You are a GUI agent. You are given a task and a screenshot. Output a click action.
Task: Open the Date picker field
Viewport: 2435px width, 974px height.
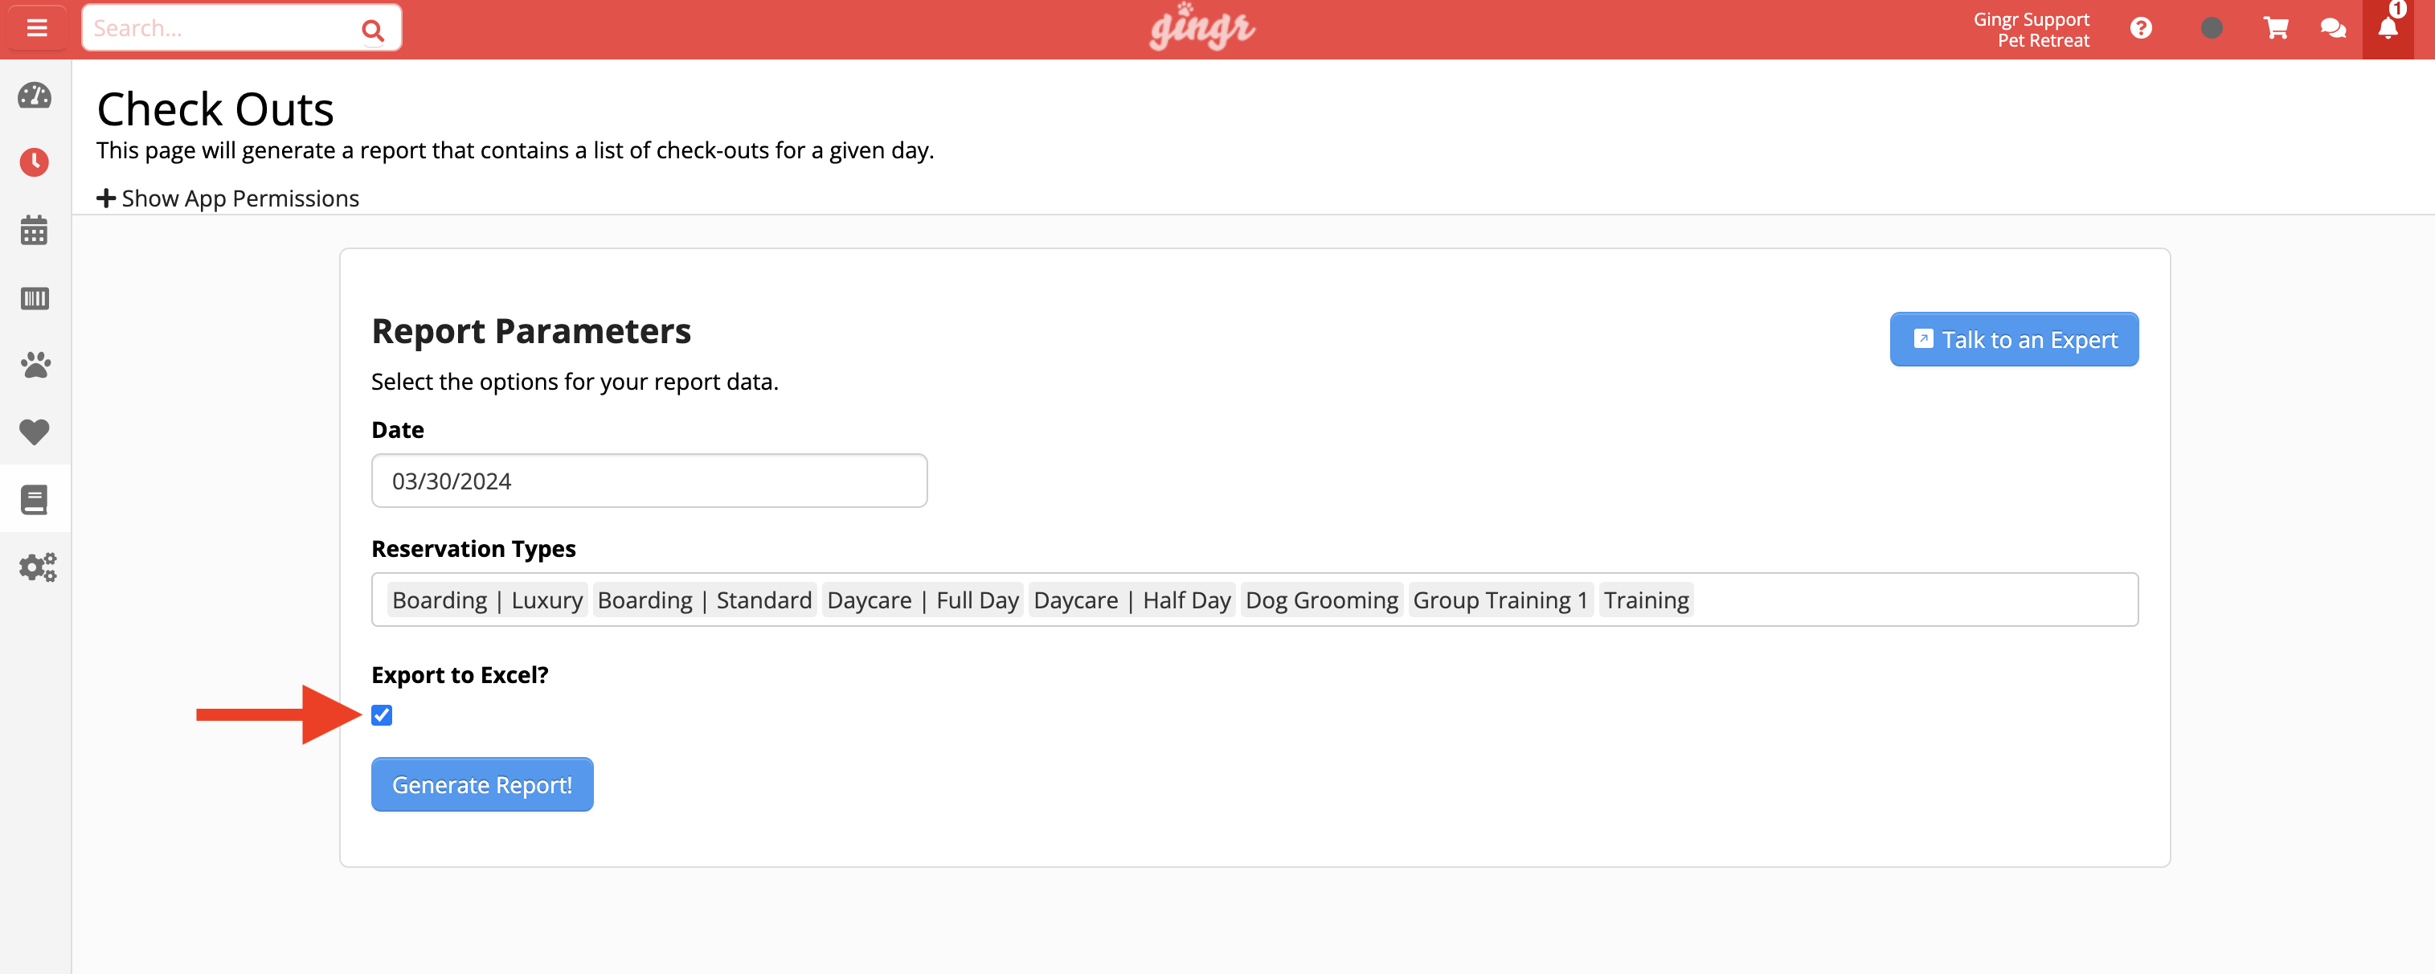point(649,481)
